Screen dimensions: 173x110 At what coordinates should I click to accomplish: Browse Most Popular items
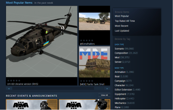click(122, 16)
